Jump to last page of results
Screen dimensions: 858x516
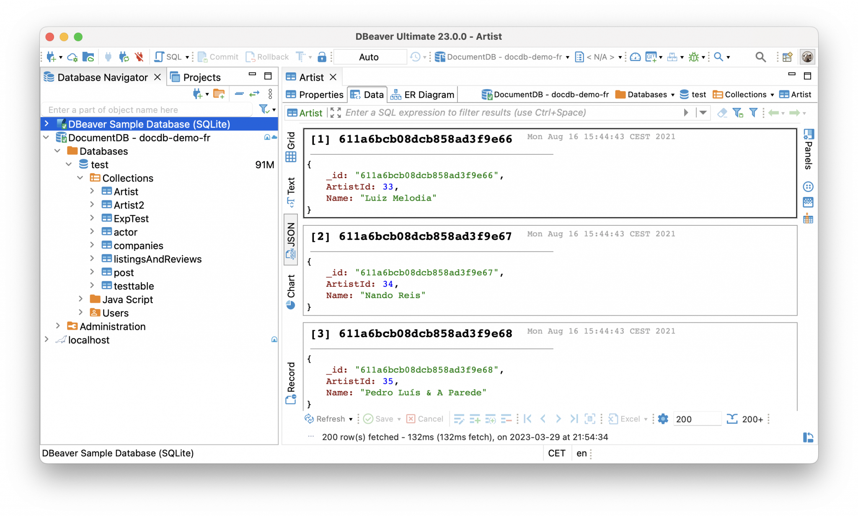click(x=573, y=419)
